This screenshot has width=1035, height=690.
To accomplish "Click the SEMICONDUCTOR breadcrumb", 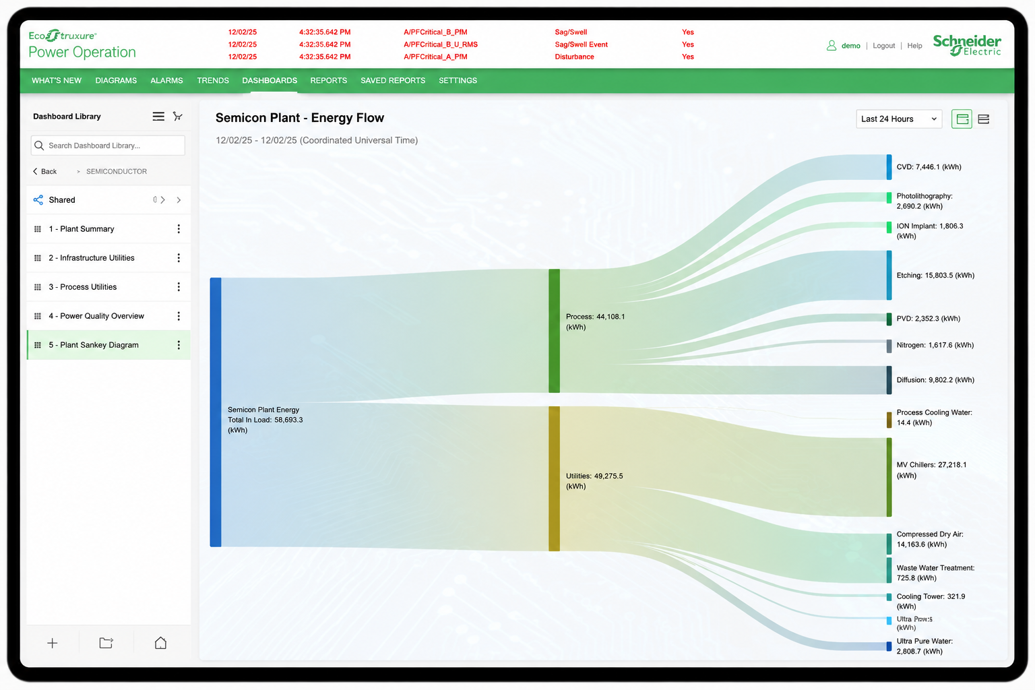I will pyautogui.click(x=117, y=171).
